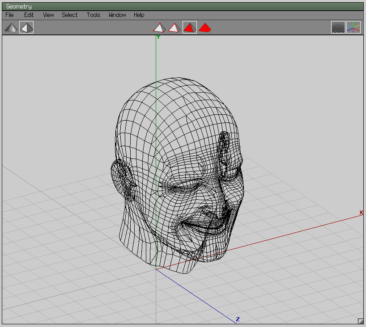366x327 pixels.
Task: Open the Edit menu
Action: tap(29, 15)
